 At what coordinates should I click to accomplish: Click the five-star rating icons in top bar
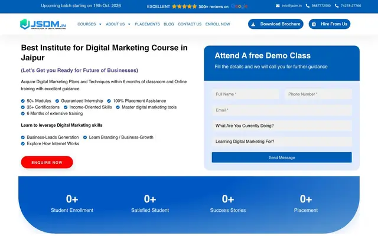tap(184, 6)
